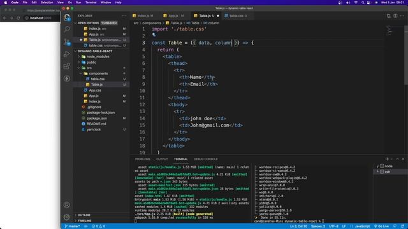The height and width of the screenshot is (229, 408).
Task: Open the macOS Wi-Fi status menu
Action: tap(356, 3)
